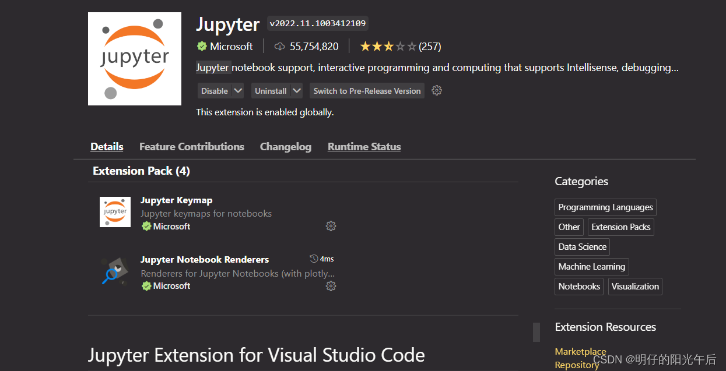Image resolution: width=726 pixels, height=371 pixels.
Task: Open the Repository resource link
Action: click(x=577, y=365)
